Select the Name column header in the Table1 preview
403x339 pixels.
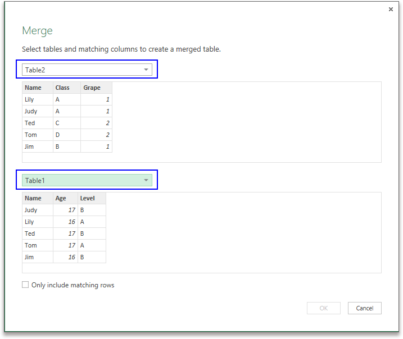pyautogui.click(x=38, y=198)
